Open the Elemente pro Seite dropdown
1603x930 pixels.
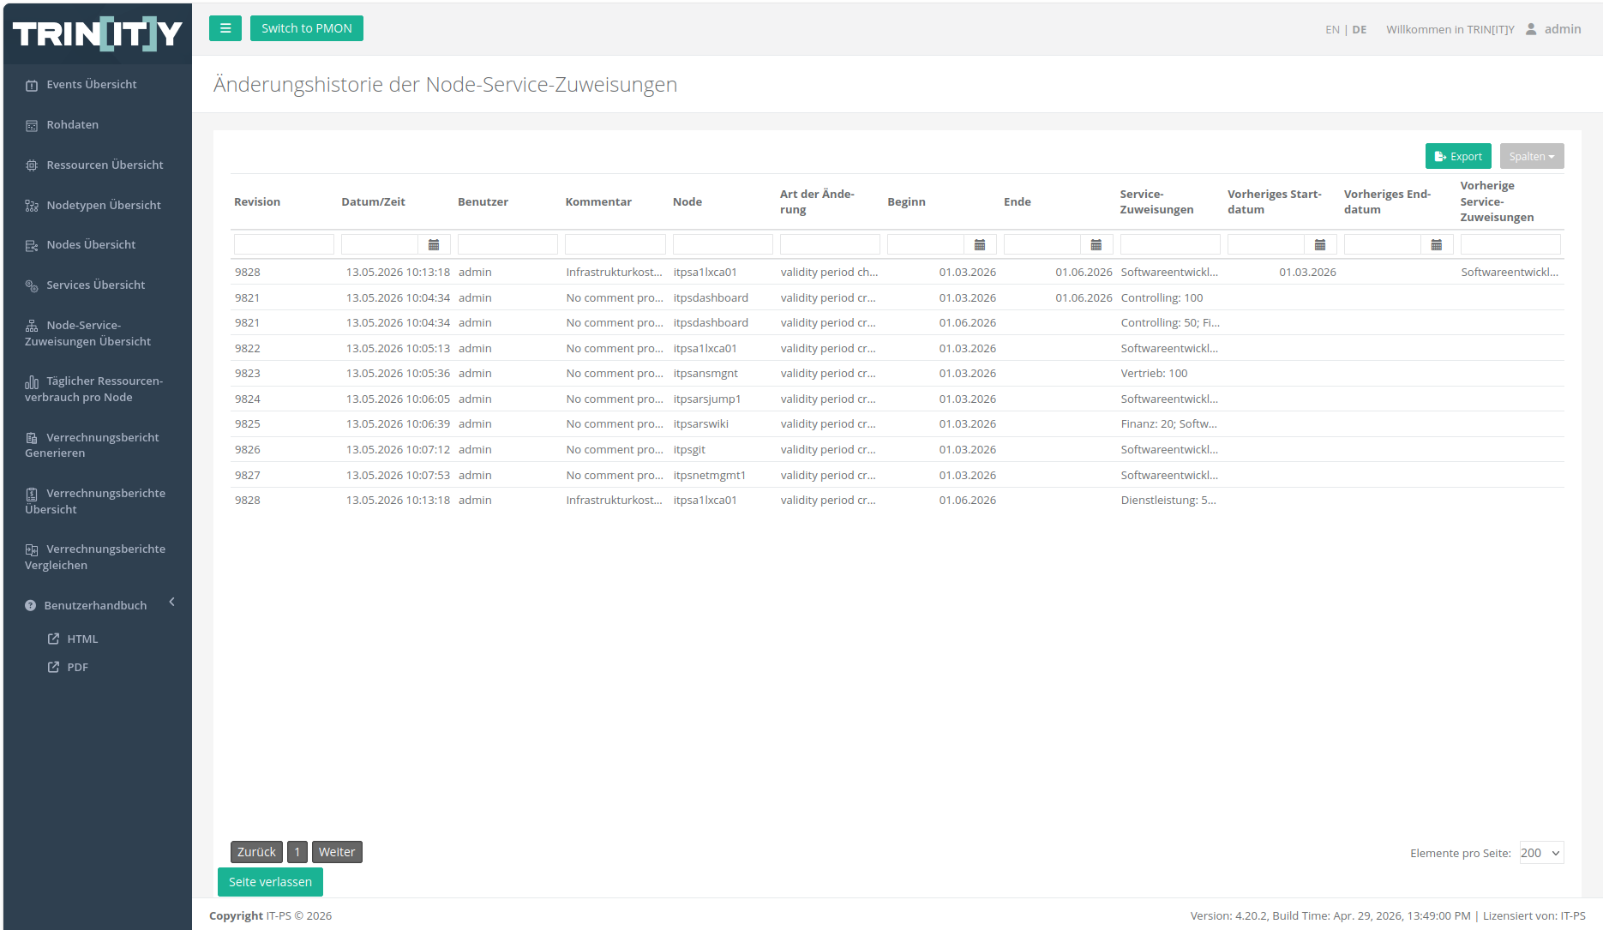(1541, 853)
